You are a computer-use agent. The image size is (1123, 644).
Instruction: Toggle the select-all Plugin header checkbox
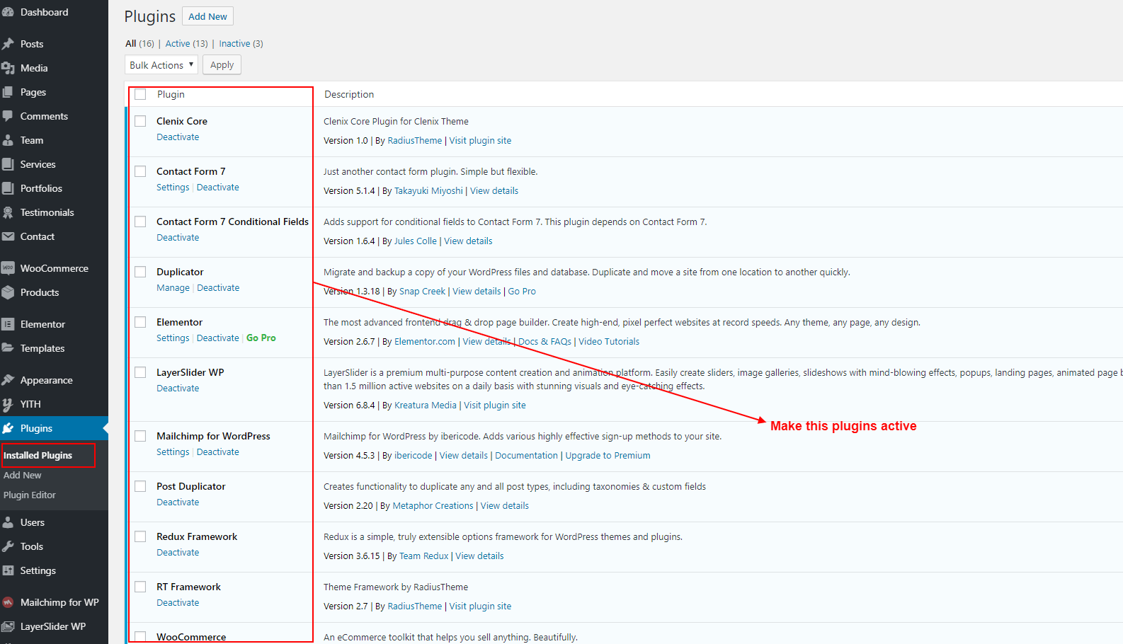click(x=140, y=94)
